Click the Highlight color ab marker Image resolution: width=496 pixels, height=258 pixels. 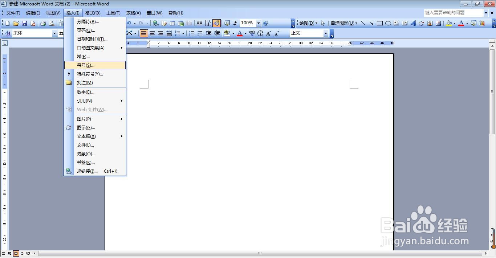click(227, 33)
